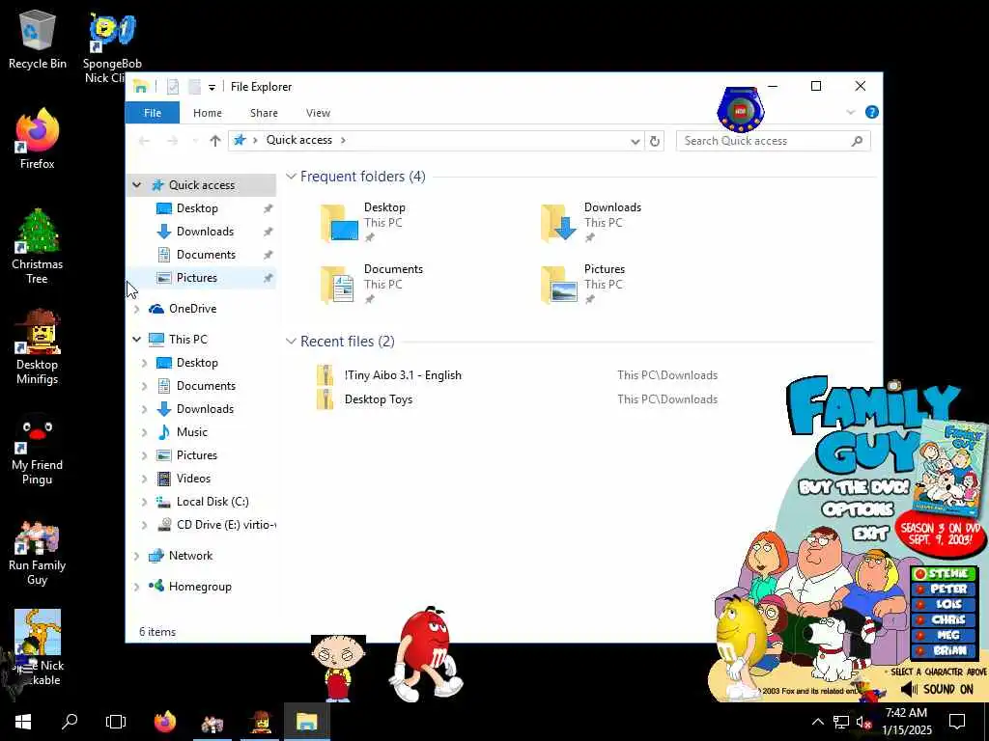
Task: Open the Pictures folder in Frequent folders
Action: pyautogui.click(x=582, y=284)
